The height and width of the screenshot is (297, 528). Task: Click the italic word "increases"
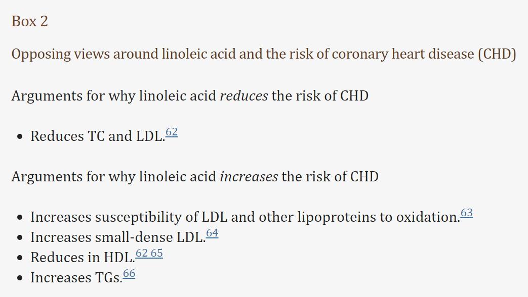pyautogui.click(x=249, y=176)
